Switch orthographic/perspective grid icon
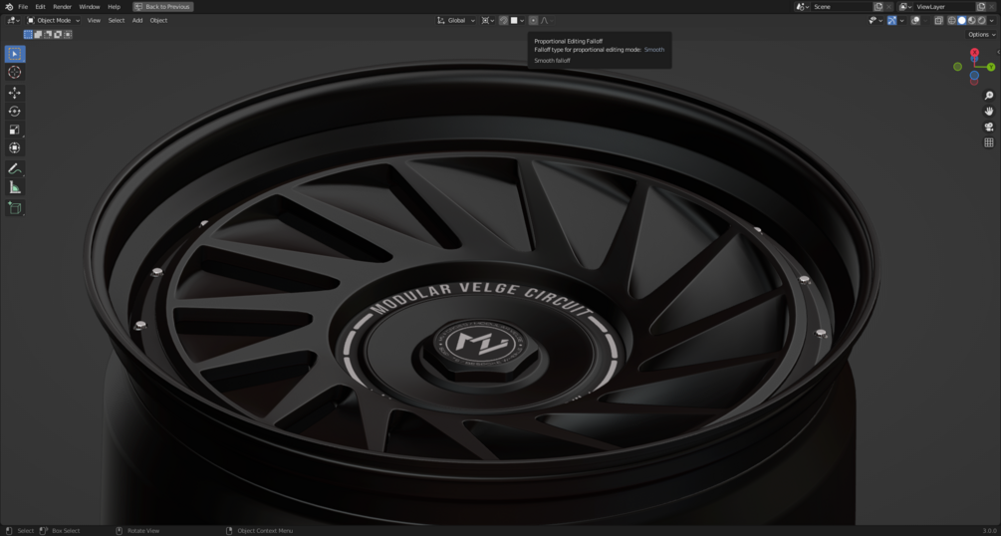 [989, 142]
